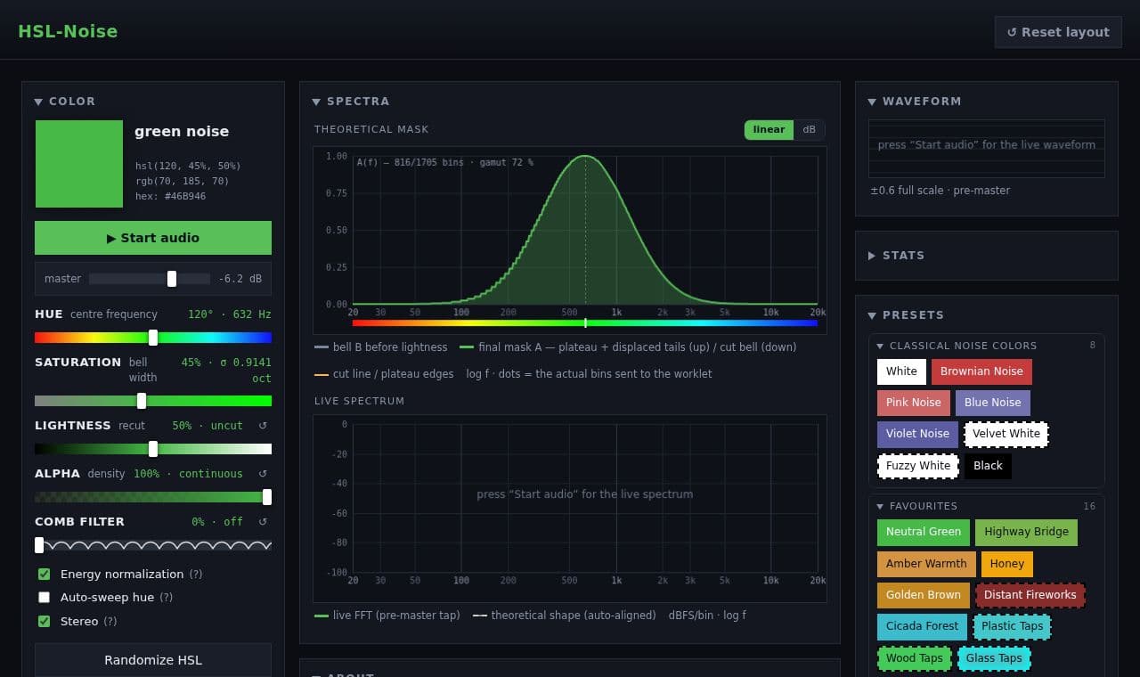
Task: Select the White noise preset
Action: [901, 371]
